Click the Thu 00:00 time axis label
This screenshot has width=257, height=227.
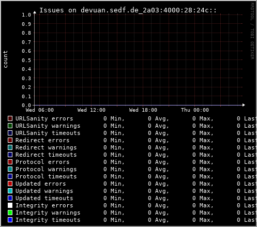point(195,110)
